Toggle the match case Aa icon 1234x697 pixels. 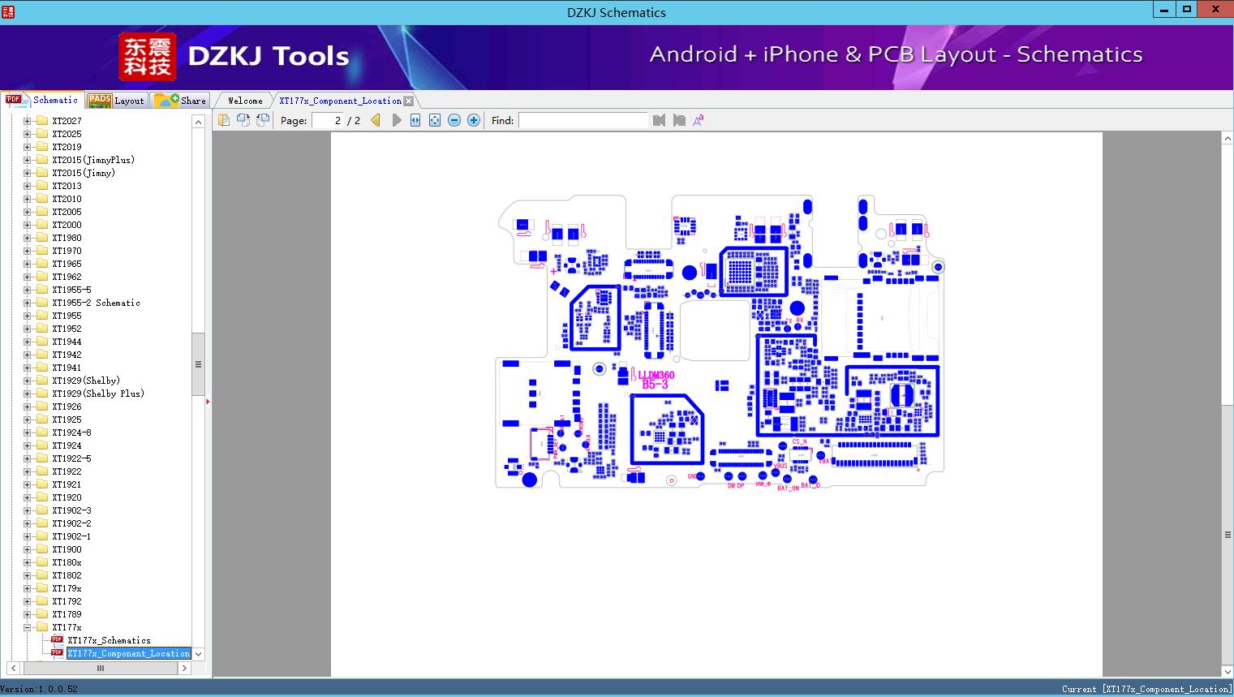[x=698, y=120]
